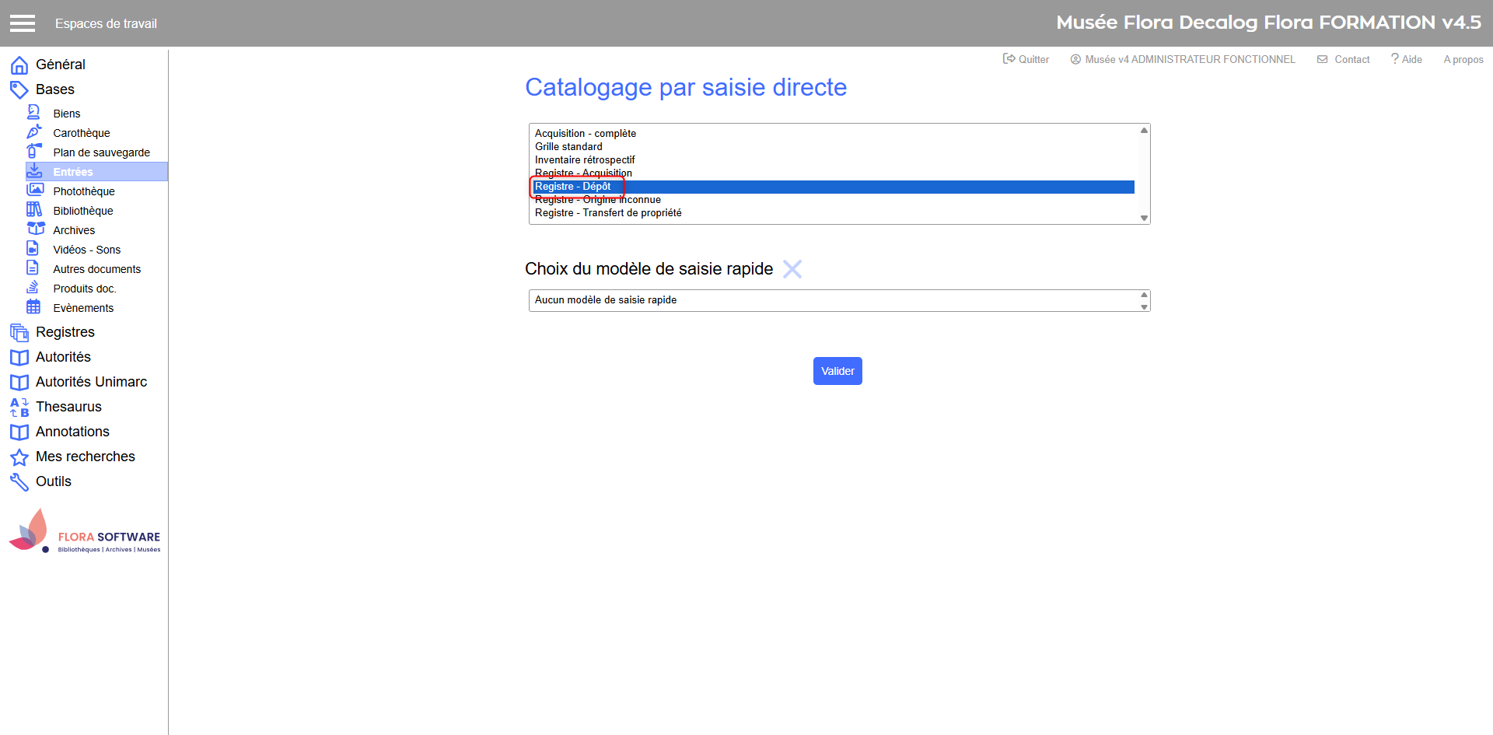Click the Mes recherches star icon

point(19,457)
